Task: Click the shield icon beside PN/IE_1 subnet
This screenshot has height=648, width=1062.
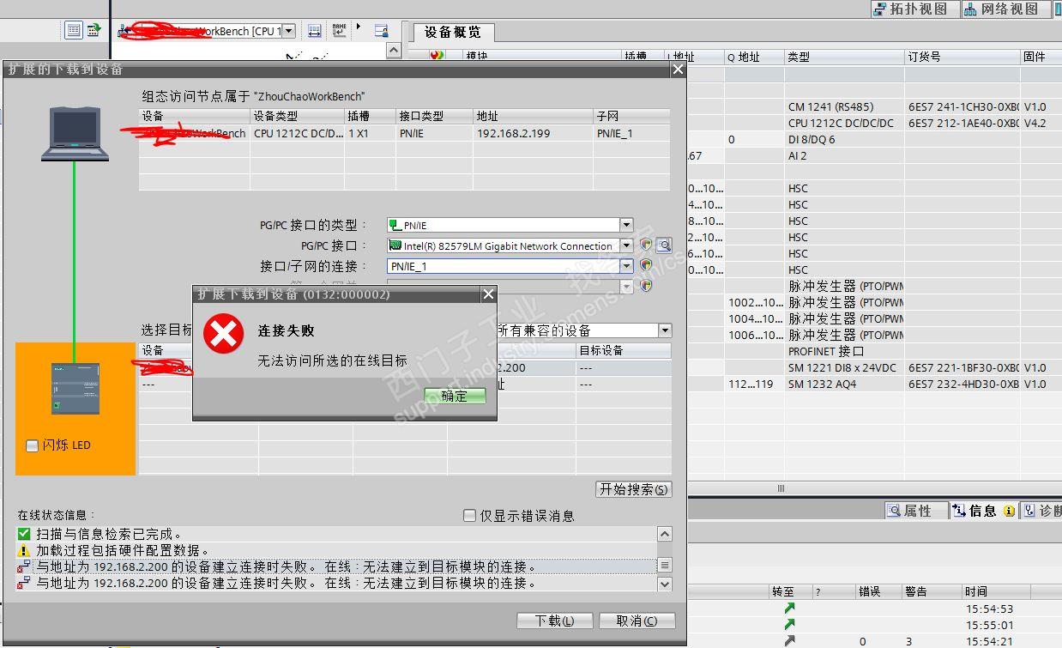Action: tap(646, 266)
